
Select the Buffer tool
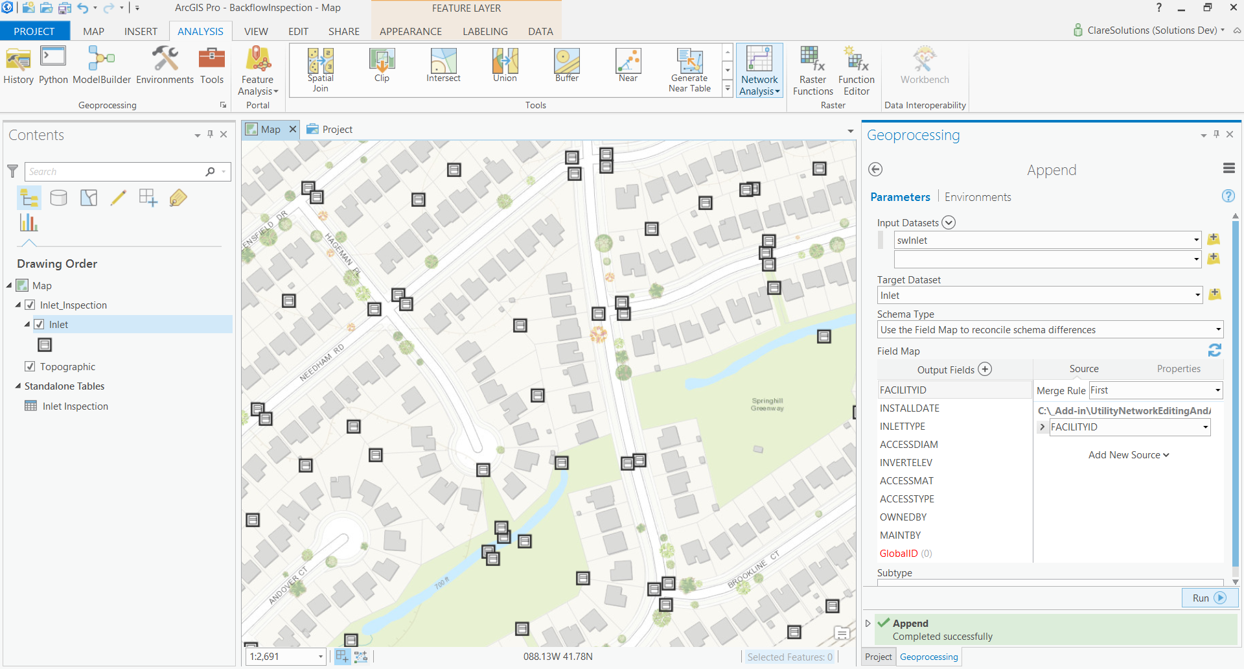point(567,65)
